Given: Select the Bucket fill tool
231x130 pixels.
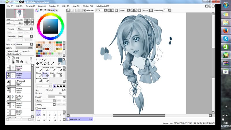Looking at the screenshot, I should coord(39,80).
